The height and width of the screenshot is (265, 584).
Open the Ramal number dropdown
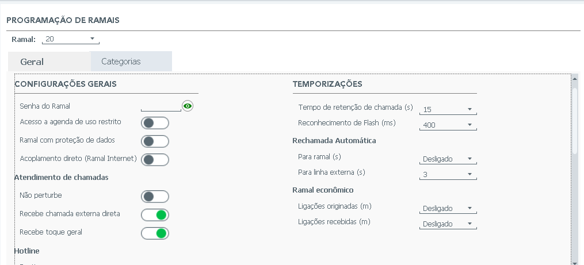(71, 39)
